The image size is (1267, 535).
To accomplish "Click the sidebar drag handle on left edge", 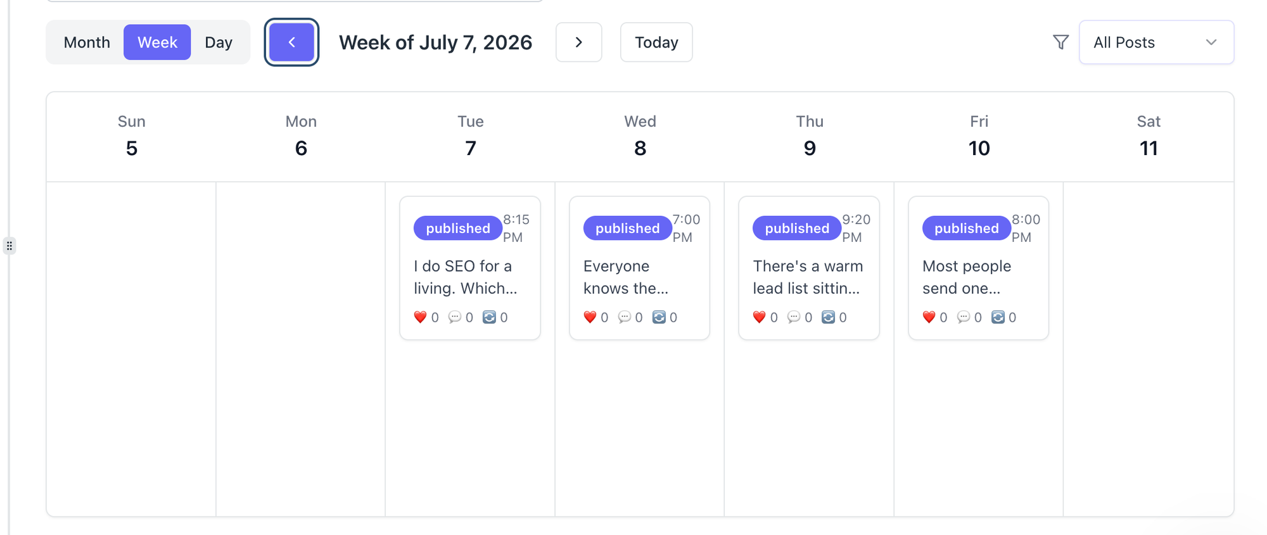I will click(10, 246).
